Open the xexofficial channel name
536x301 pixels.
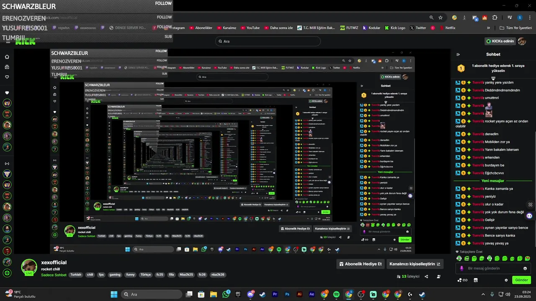pos(54,263)
